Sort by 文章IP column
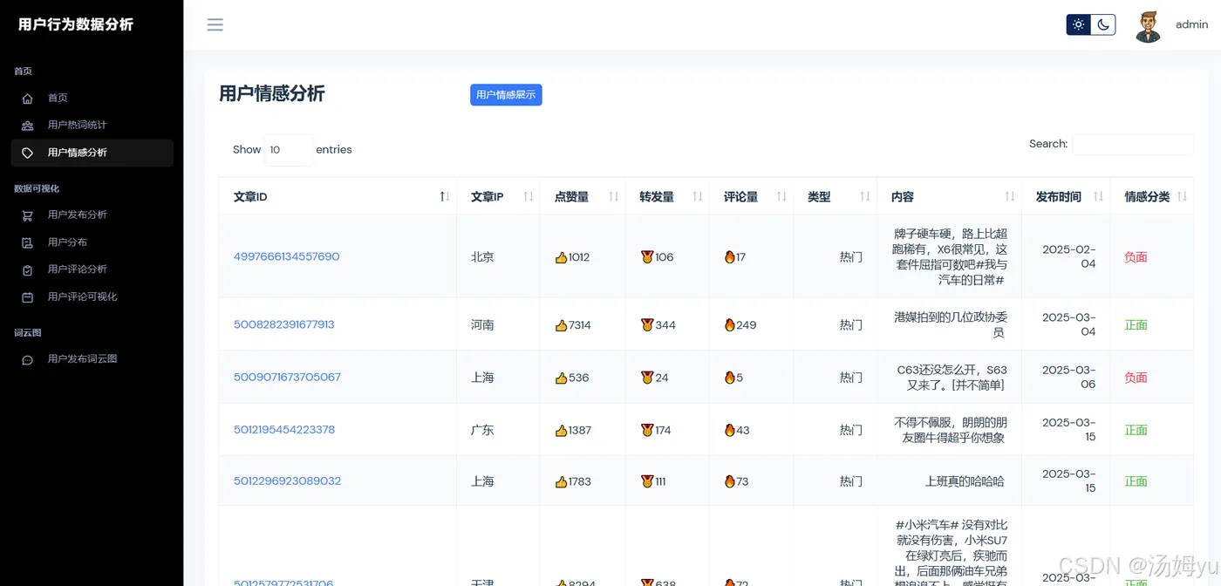 coord(498,197)
